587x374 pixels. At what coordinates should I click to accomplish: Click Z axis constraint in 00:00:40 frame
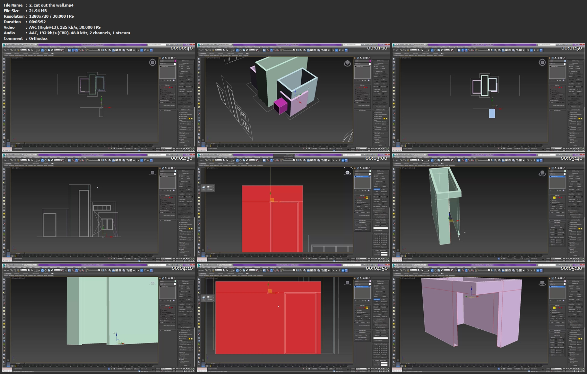point(145,50)
